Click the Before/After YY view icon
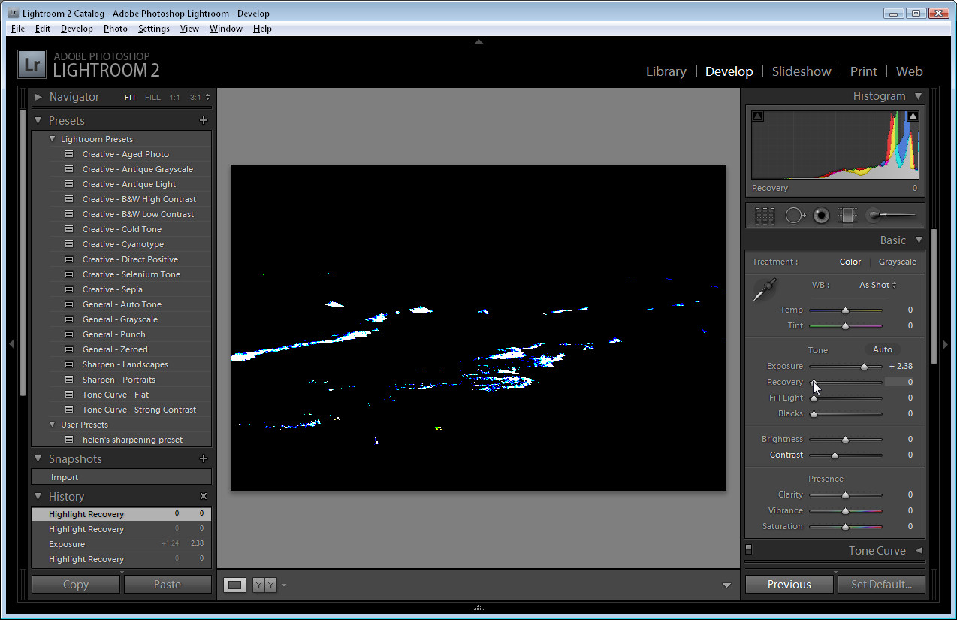The height and width of the screenshot is (620, 957). [264, 585]
